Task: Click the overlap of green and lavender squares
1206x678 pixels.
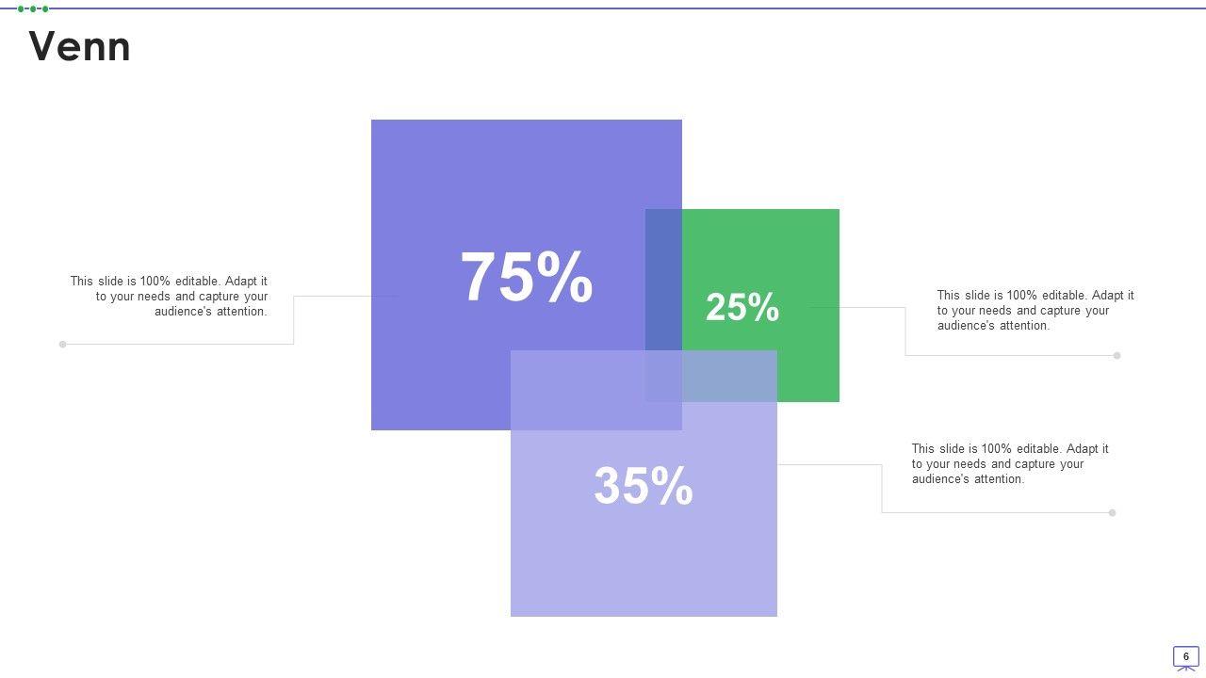Action: click(730, 376)
